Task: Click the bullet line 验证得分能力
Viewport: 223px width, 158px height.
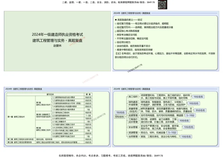Action: click(123, 42)
